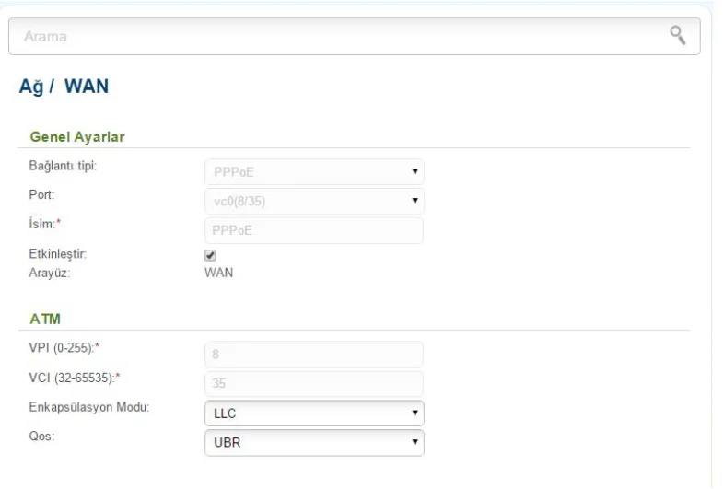Toggle the Etkinleştir checkbox
Viewport: 724px width, 489px height.
point(210,254)
